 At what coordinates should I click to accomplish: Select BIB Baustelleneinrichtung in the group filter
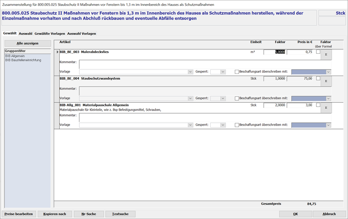(x=23, y=60)
